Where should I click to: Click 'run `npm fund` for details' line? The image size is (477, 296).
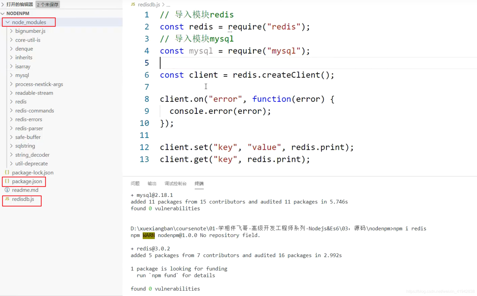click(x=176, y=275)
